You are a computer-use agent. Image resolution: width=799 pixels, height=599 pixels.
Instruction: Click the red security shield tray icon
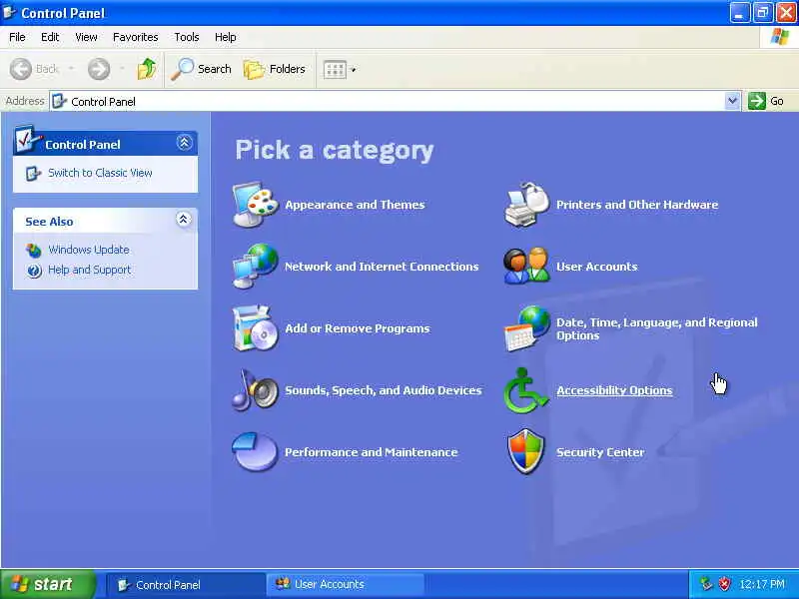tap(724, 584)
